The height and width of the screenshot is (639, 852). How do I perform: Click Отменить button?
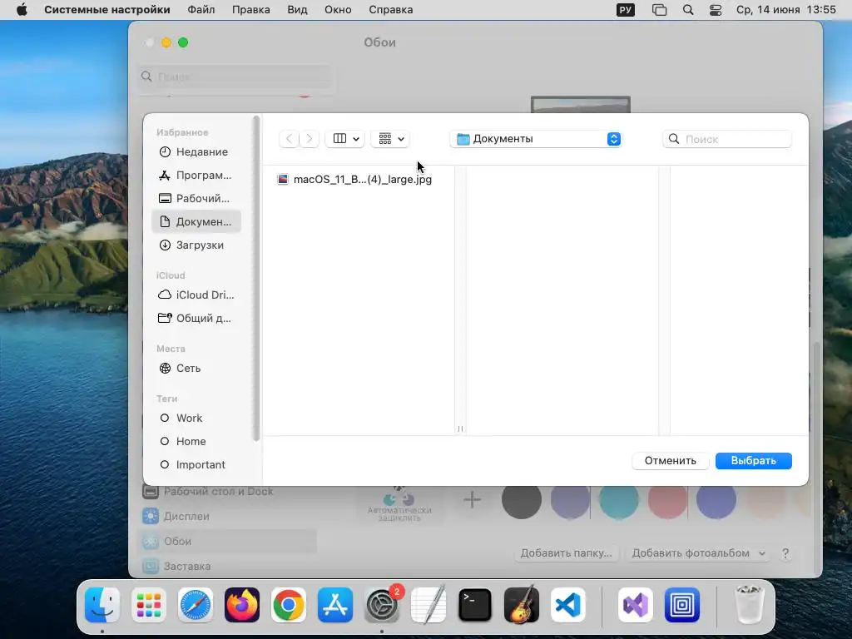point(670,461)
